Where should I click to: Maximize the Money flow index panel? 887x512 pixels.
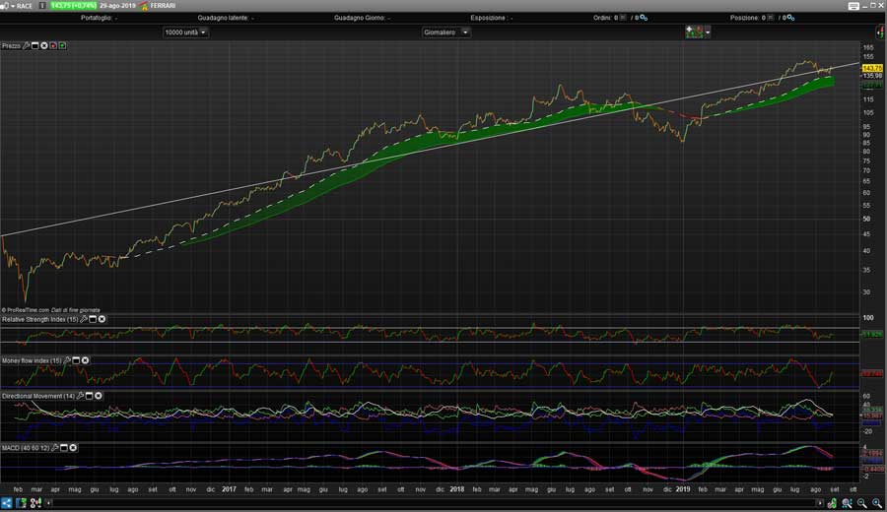[77, 360]
